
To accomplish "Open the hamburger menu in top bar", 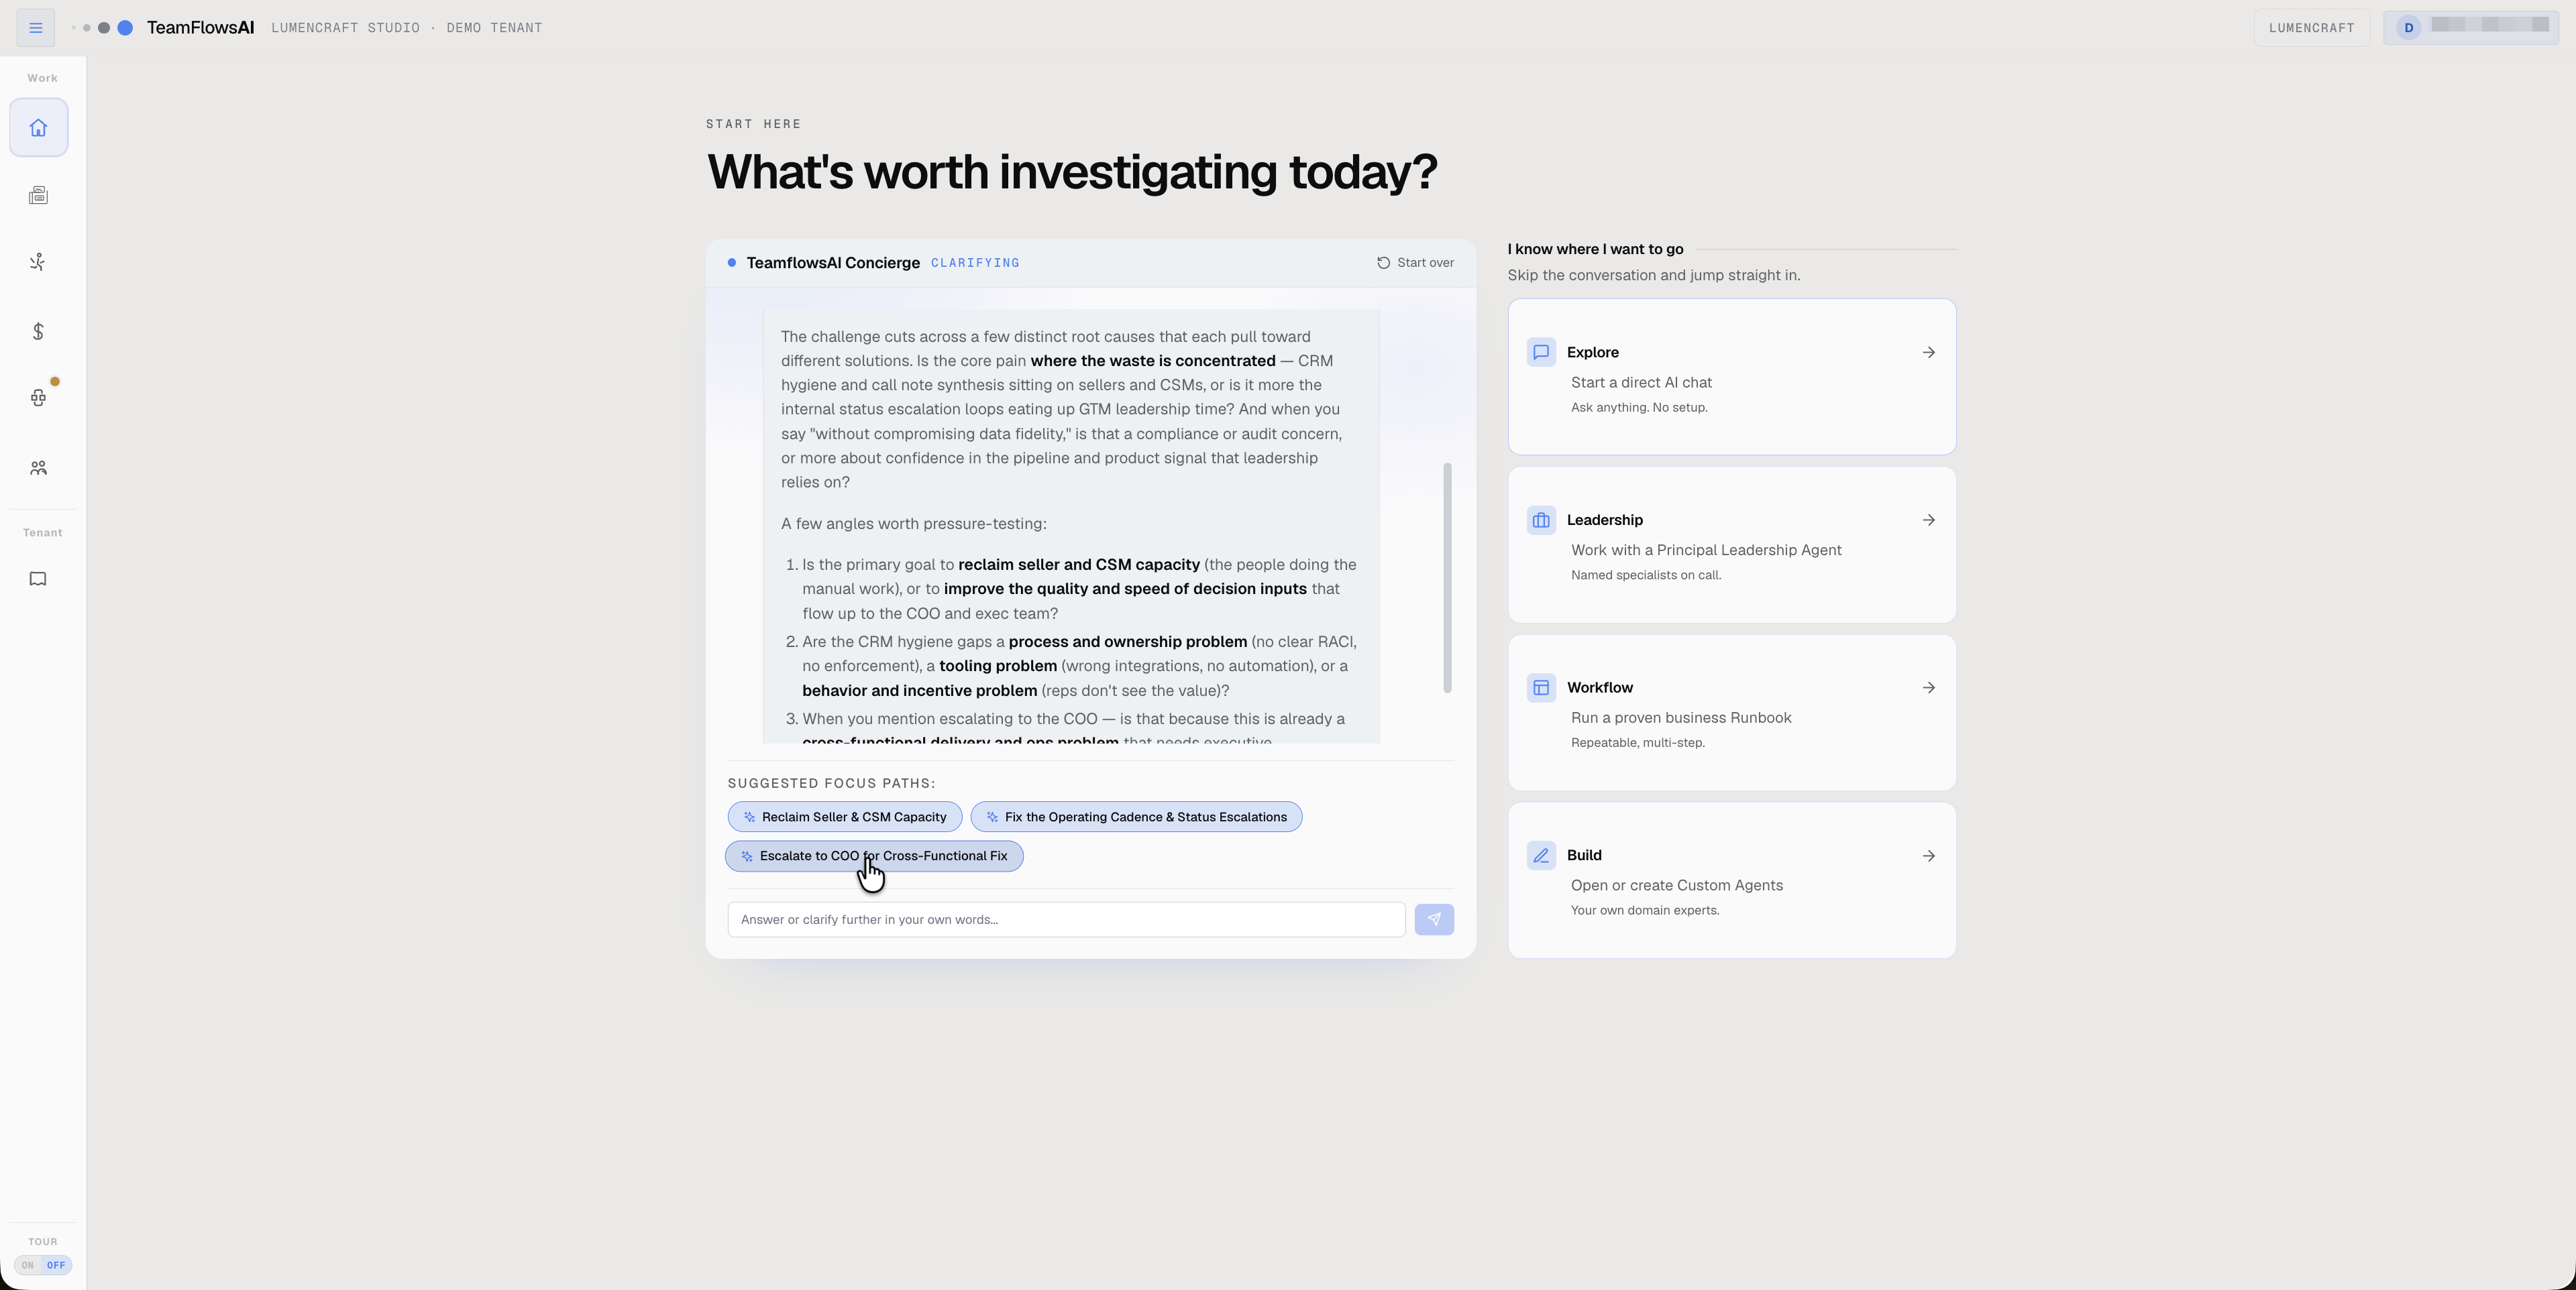I will pos(36,28).
